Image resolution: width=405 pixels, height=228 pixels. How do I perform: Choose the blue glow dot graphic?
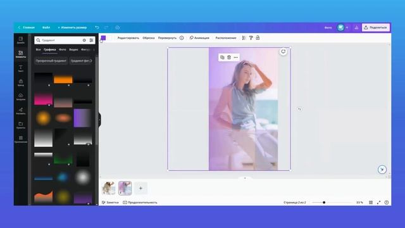click(63, 177)
